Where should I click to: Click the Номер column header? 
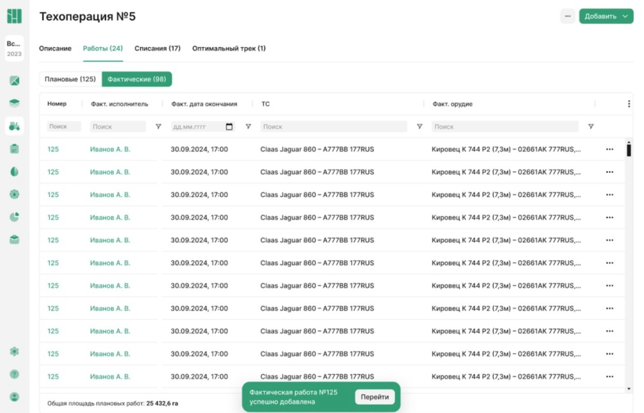coord(57,104)
